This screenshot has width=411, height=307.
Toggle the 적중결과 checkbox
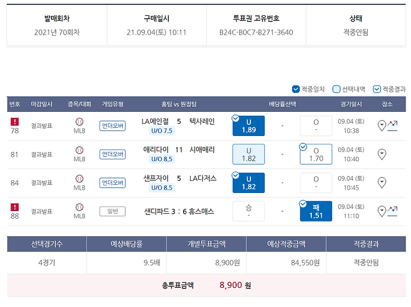376,89
